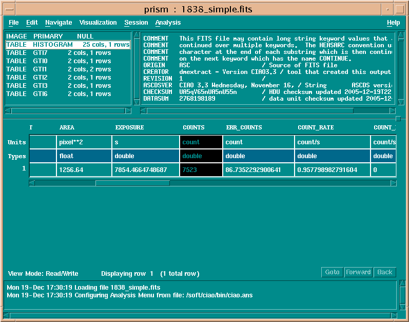Click the bottom window scroll-left arrow

7,315
